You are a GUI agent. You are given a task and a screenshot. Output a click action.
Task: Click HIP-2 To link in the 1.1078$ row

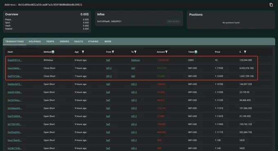(134, 84)
